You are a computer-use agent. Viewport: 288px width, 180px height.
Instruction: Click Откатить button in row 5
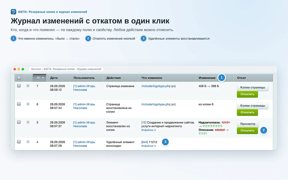tap(247, 130)
